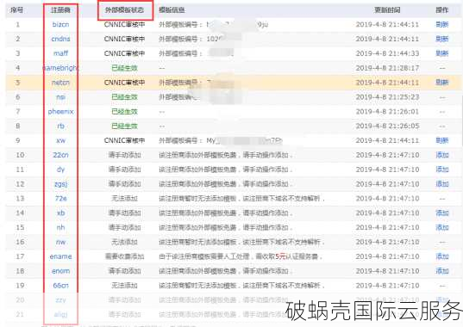Open the namebright registrar link
Screen dimensions: 463x327
click(60, 68)
